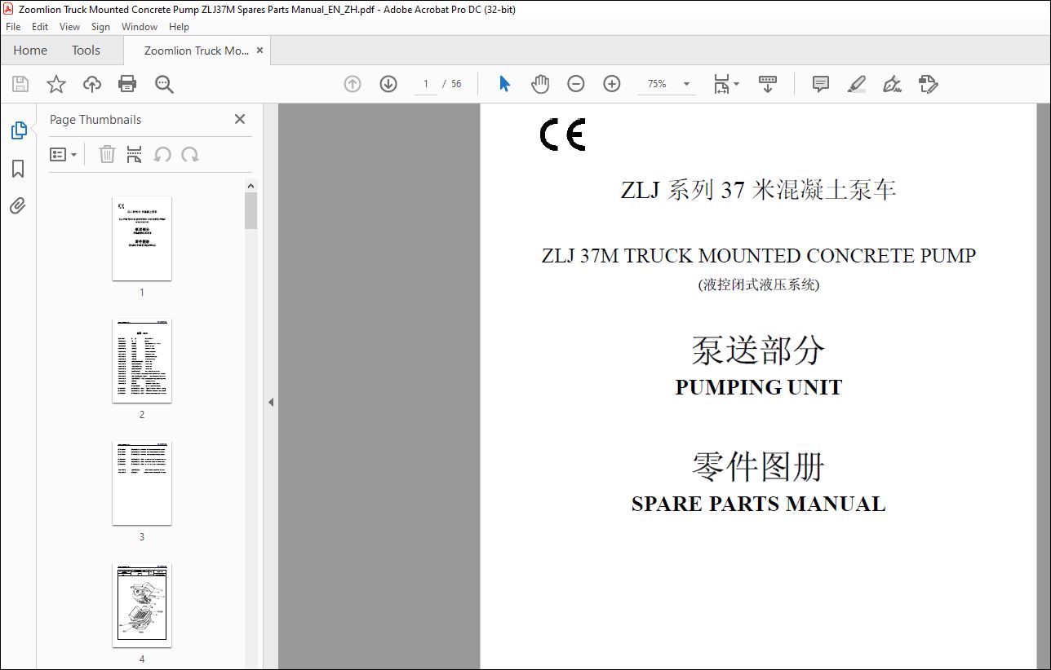Zoom in with the plus button
The height and width of the screenshot is (670, 1051).
(x=612, y=84)
